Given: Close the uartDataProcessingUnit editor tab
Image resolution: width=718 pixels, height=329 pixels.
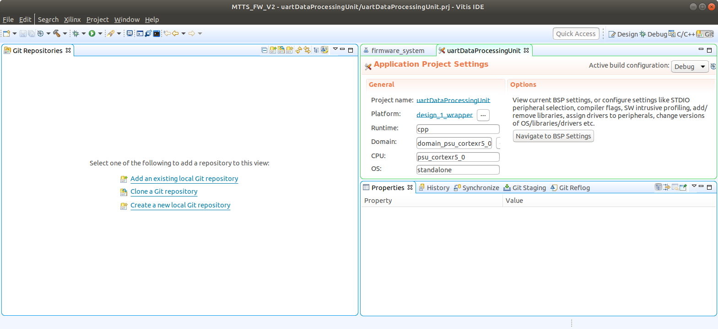Looking at the screenshot, I should pos(526,50).
